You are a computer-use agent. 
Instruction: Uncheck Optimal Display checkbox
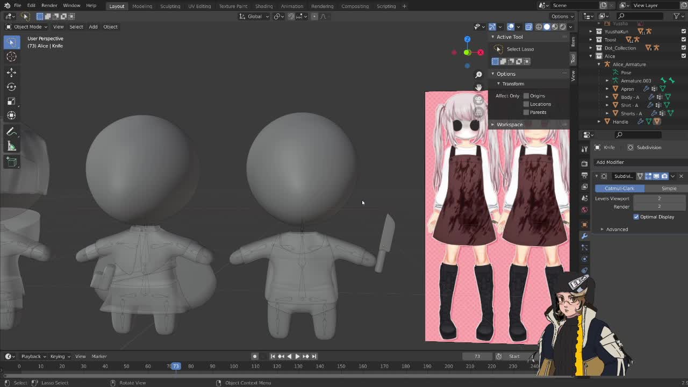(636, 217)
